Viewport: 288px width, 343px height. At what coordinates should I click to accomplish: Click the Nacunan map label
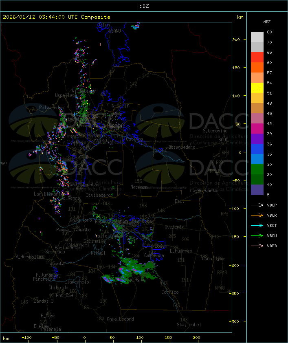(x=139, y=187)
